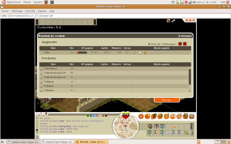Image resolution: width=231 pixels, height=144 pixels.
Task: Close fight results with Fermer button
Action: click(x=167, y=100)
